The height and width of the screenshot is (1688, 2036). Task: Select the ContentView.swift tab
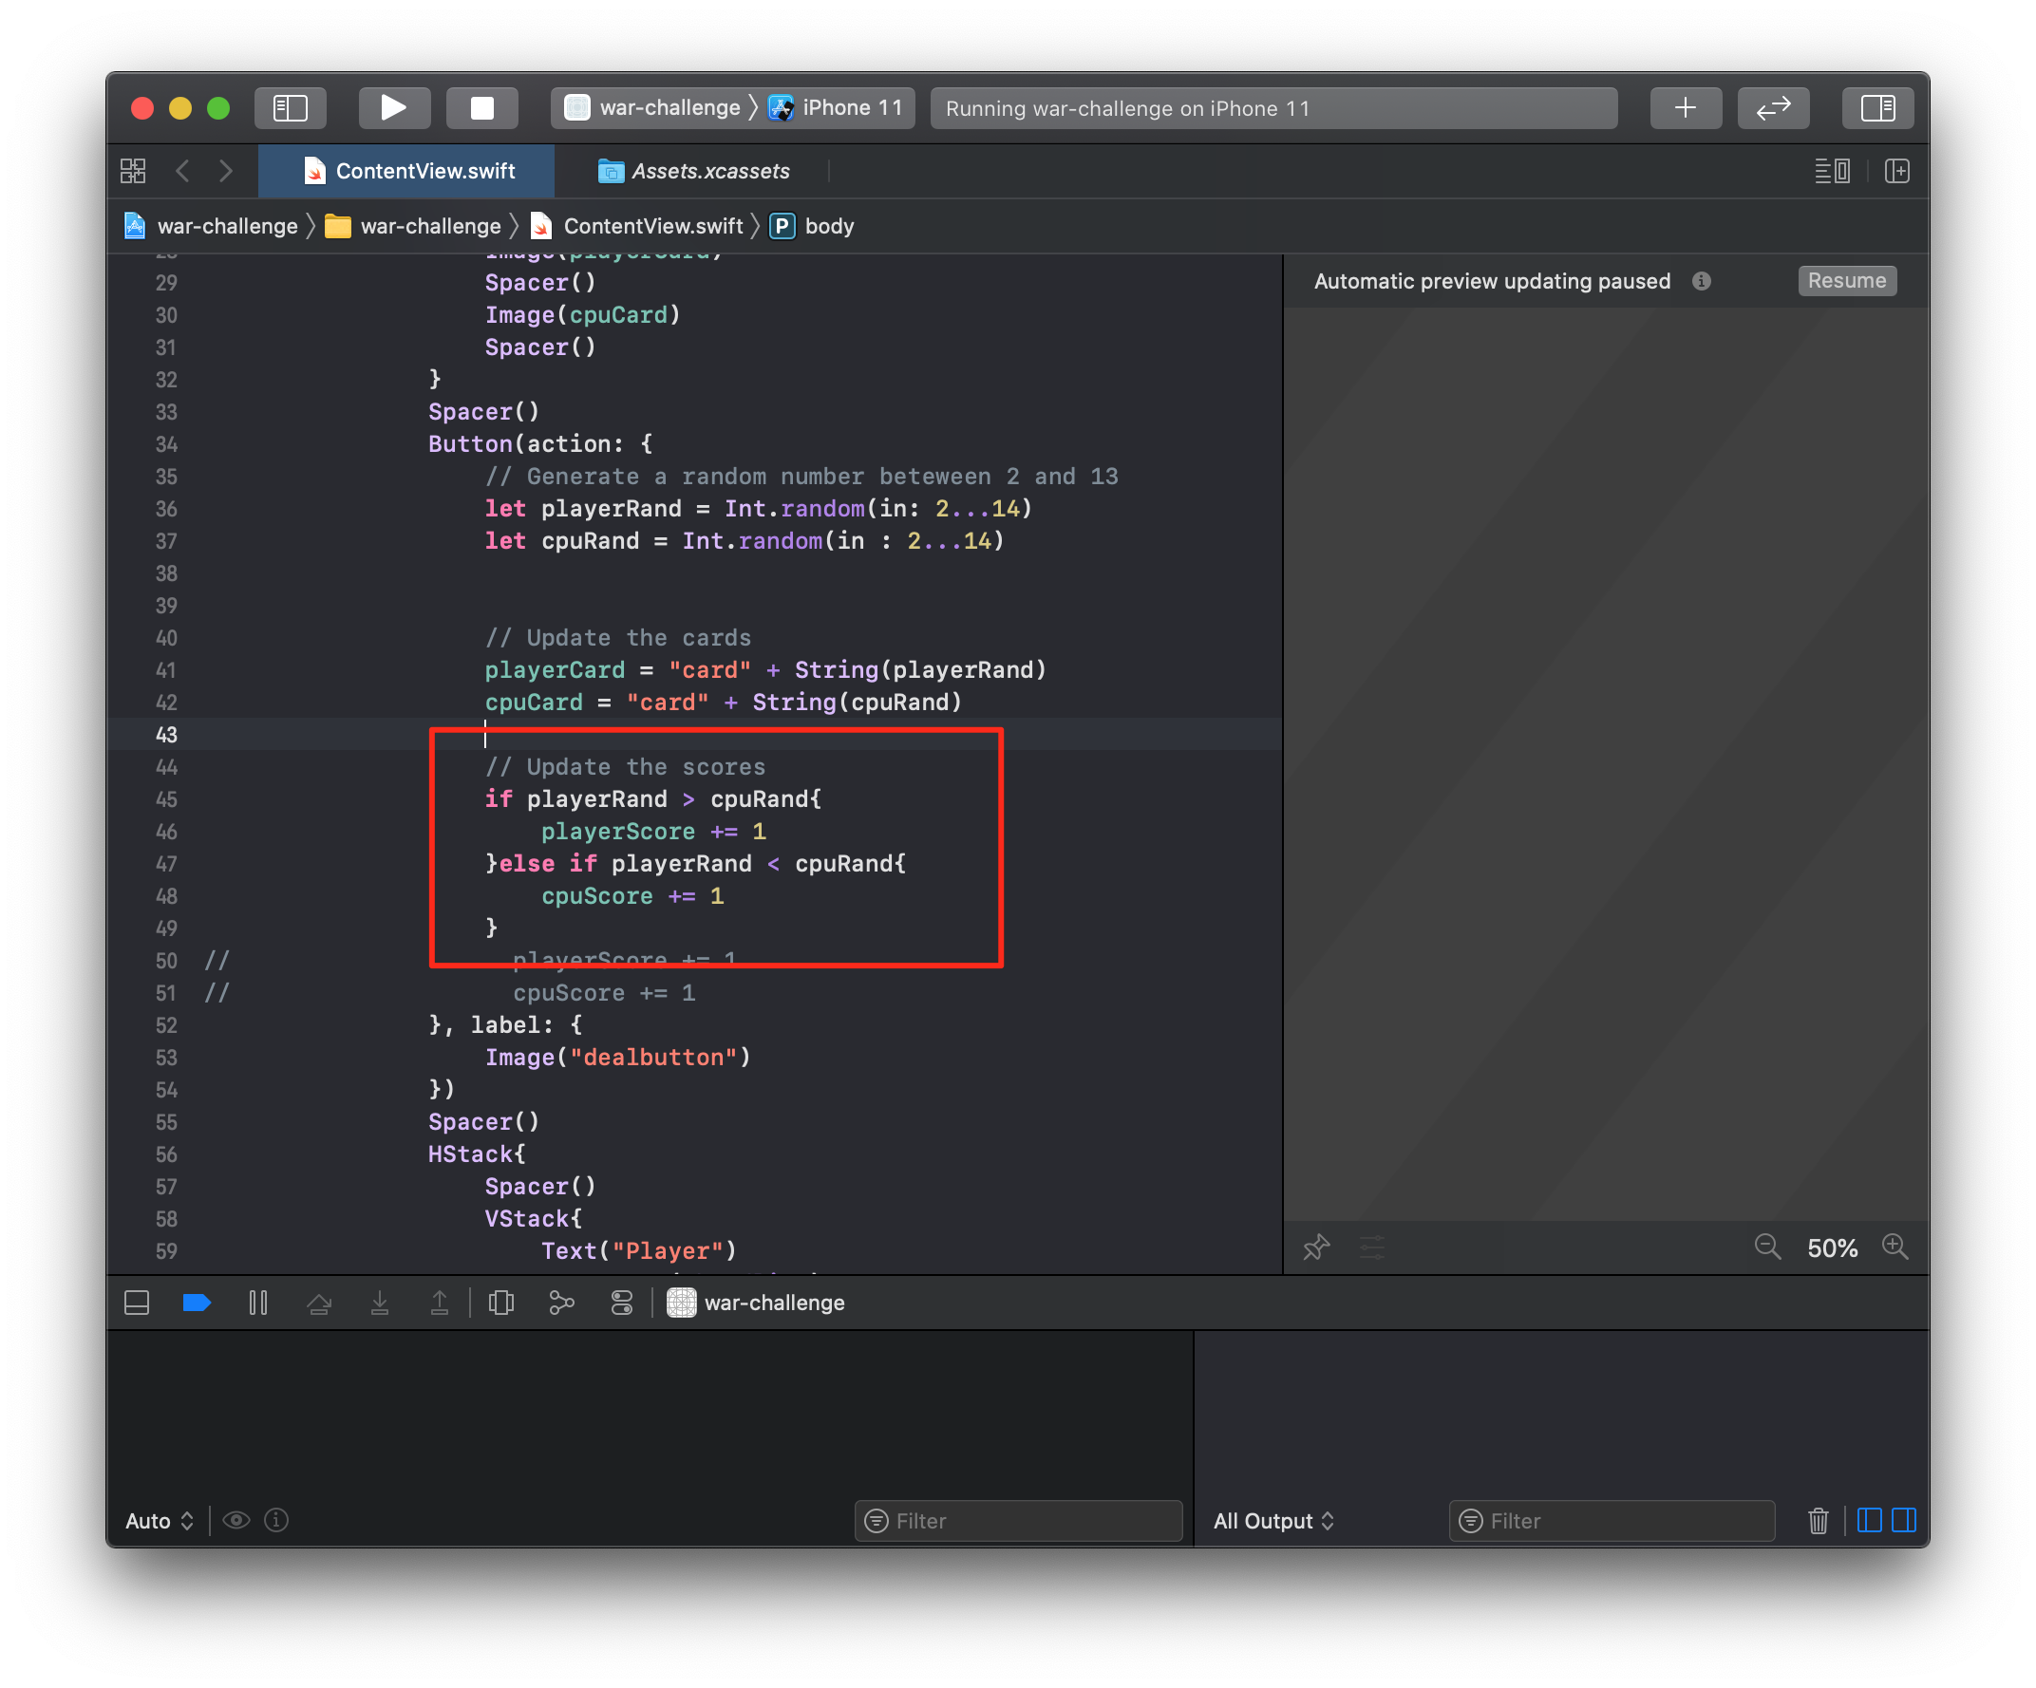[409, 172]
